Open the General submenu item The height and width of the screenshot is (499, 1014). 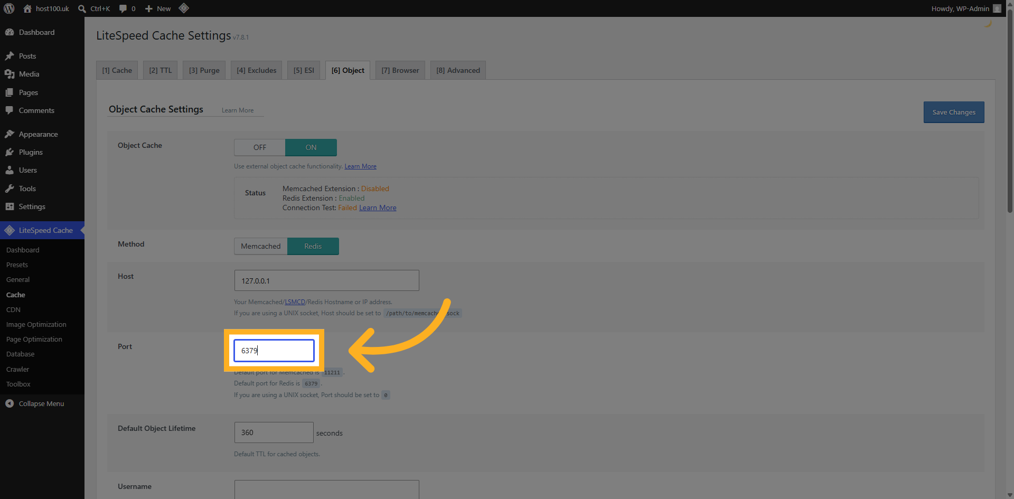coord(18,279)
